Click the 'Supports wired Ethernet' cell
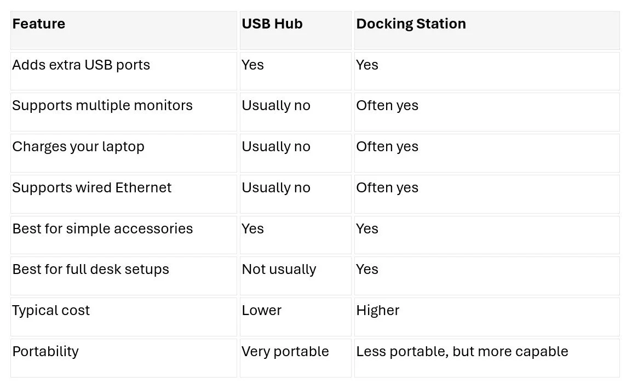The width and height of the screenshot is (632, 383). pyautogui.click(x=124, y=195)
